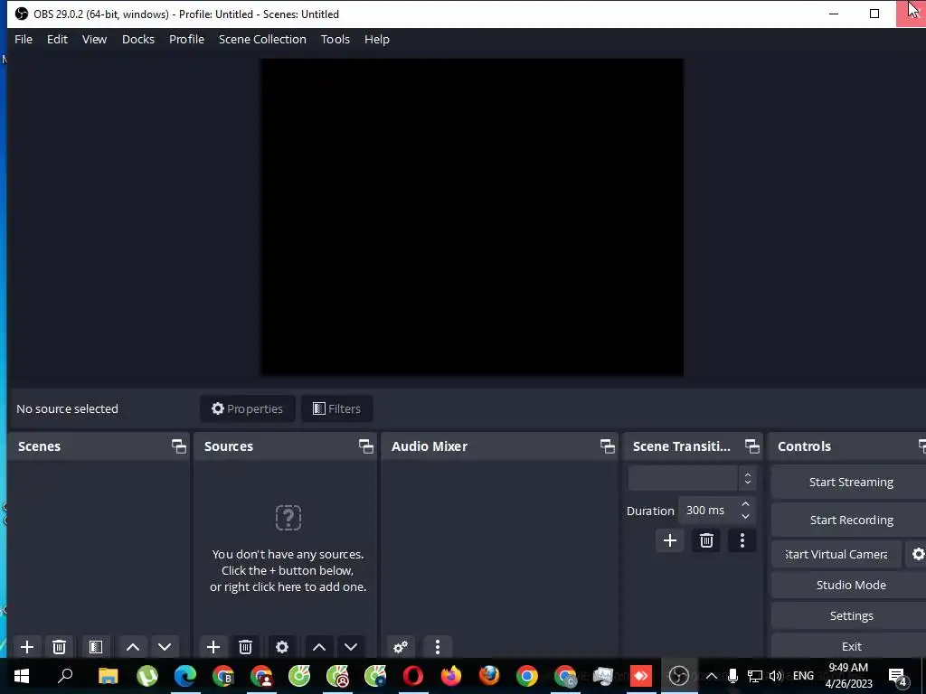Image resolution: width=926 pixels, height=694 pixels.
Task: Click the ENG language indicator
Action: coord(803,676)
